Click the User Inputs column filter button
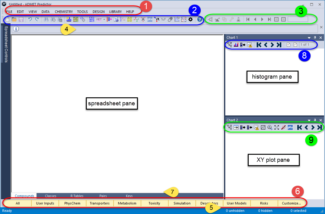This screenshot has height=214, width=325. [45, 203]
